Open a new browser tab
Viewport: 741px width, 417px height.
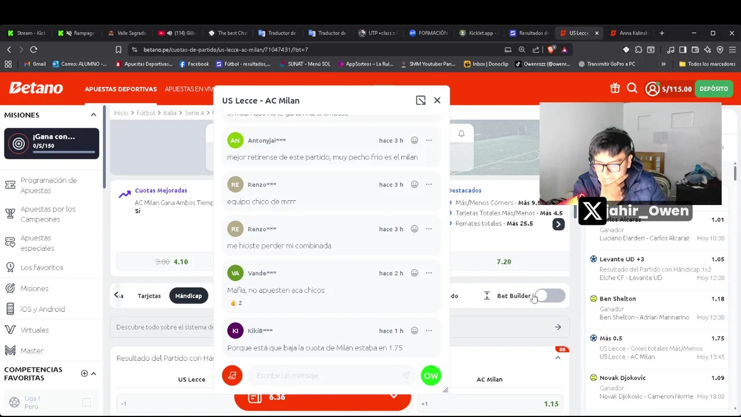click(662, 33)
